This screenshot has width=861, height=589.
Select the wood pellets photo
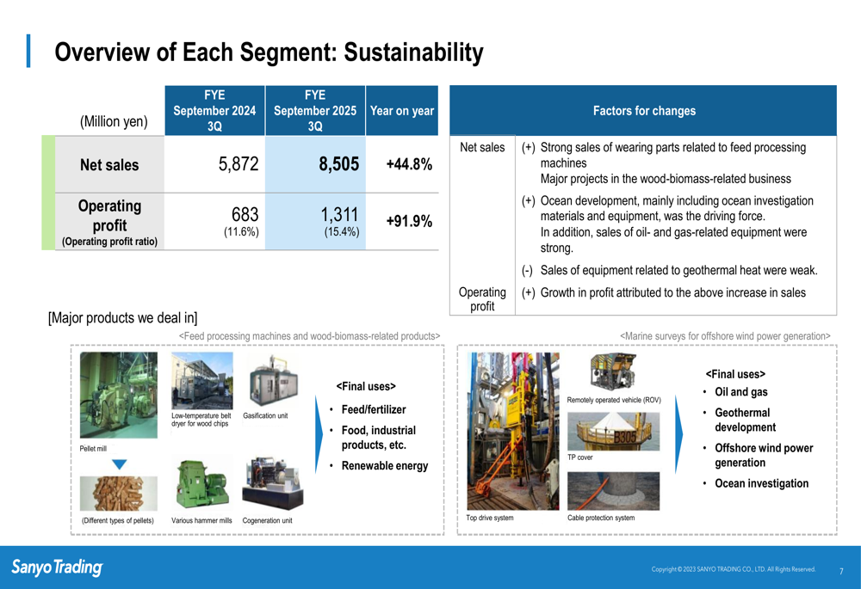[x=119, y=494]
